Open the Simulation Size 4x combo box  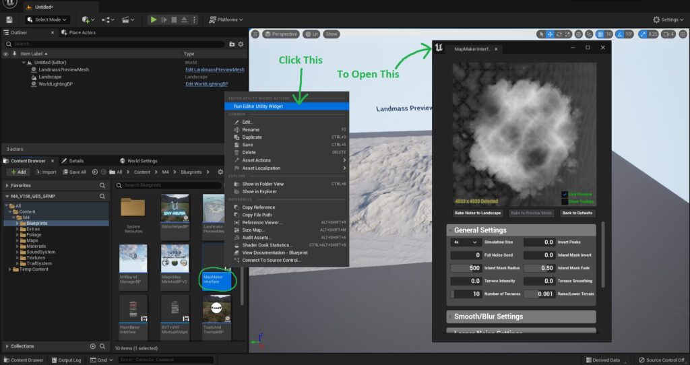tap(465, 242)
